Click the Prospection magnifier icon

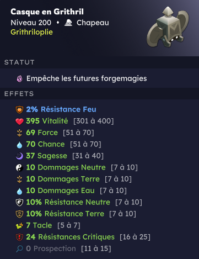tap(19, 249)
